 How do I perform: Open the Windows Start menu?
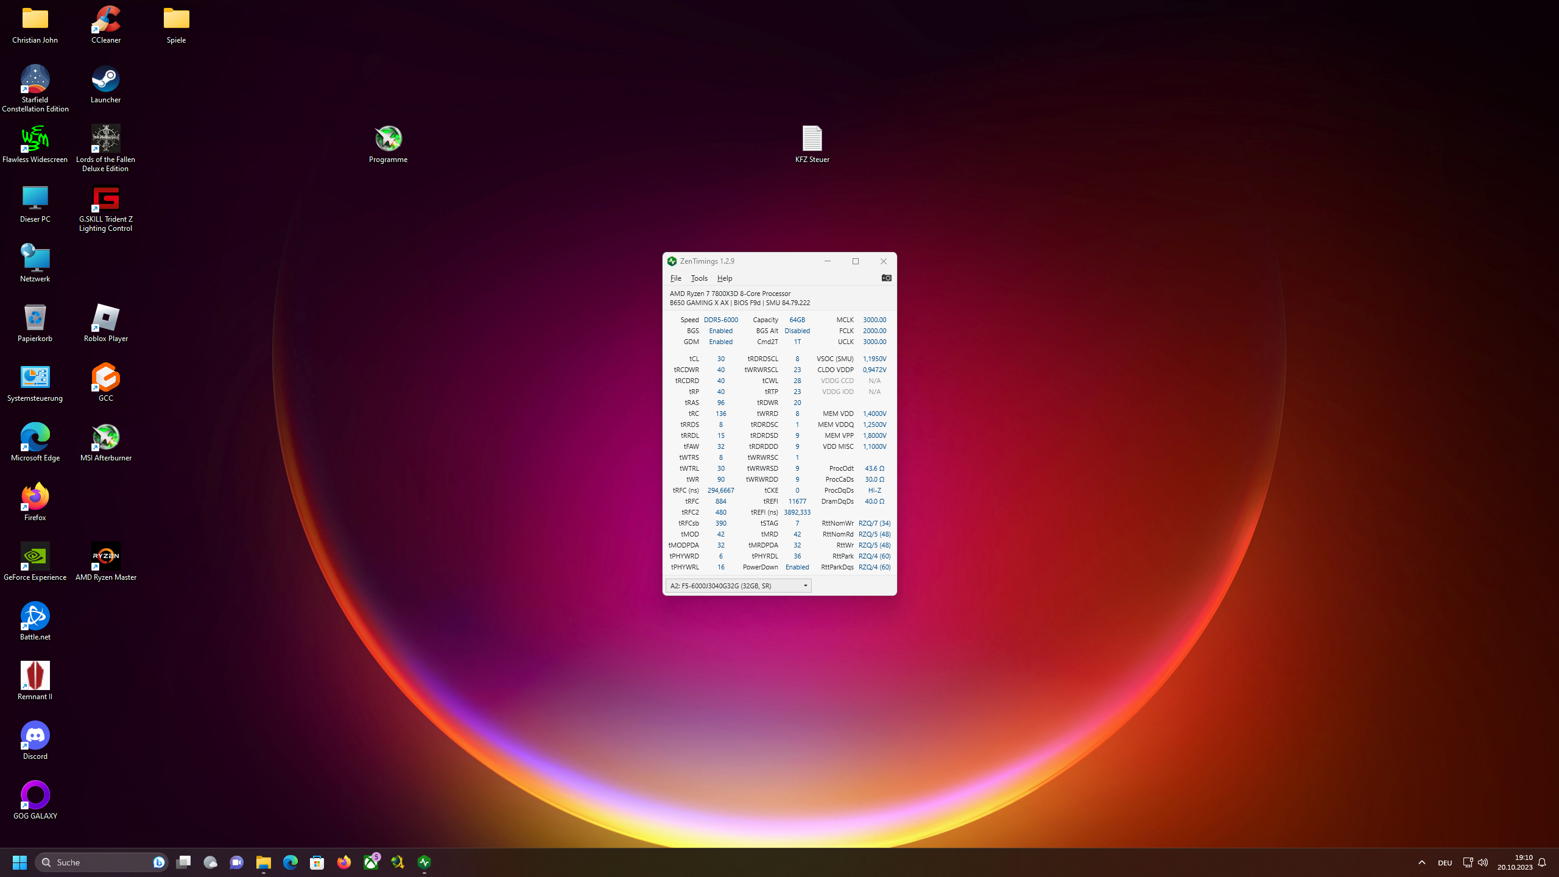[19, 862]
